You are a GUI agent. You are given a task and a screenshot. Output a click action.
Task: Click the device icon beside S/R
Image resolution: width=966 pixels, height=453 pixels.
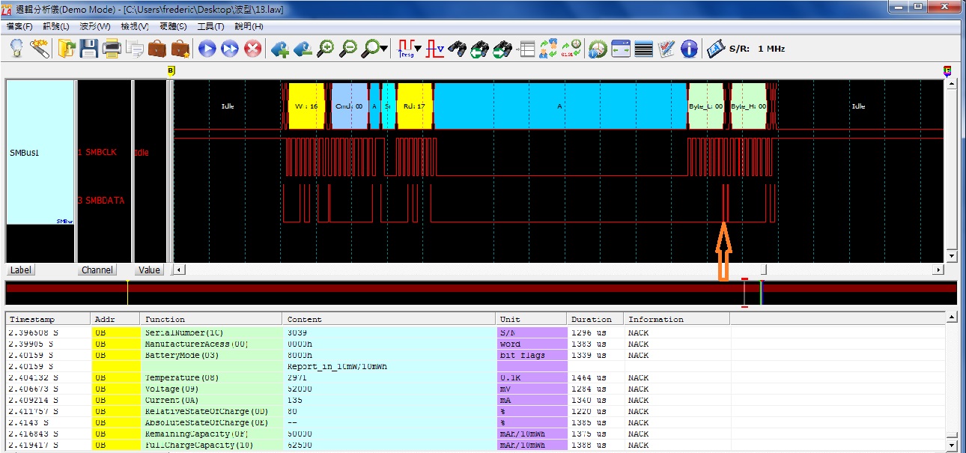[715, 49]
